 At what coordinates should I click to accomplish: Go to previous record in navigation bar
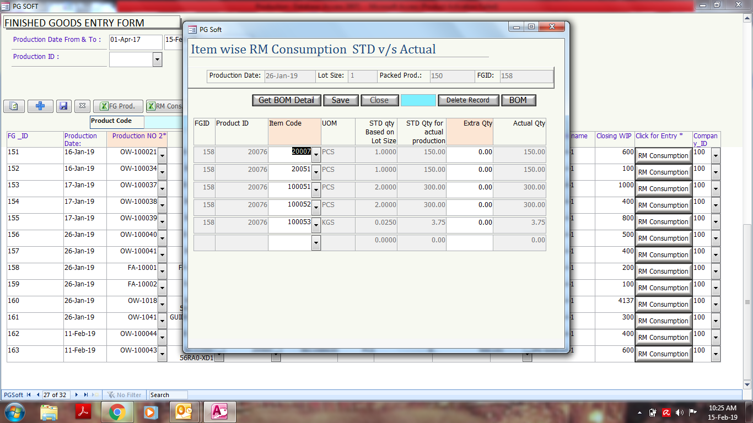pyautogui.click(x=38, y=395)
